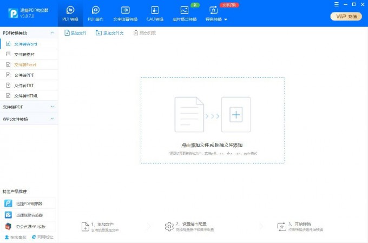
Task: Click the 添加文件 button
Action: point(75,33)
